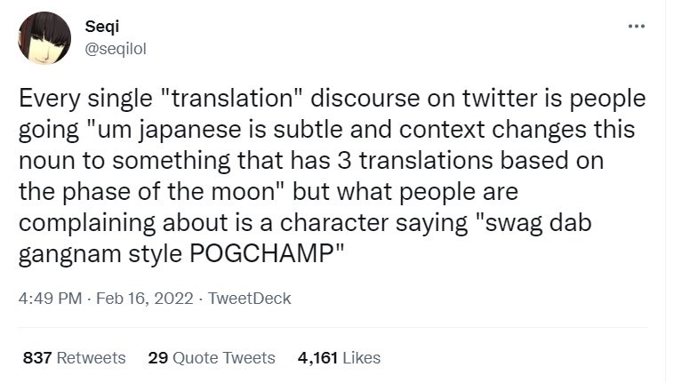
Task: Click the @seqilol handle
Action: coord(115,50)
